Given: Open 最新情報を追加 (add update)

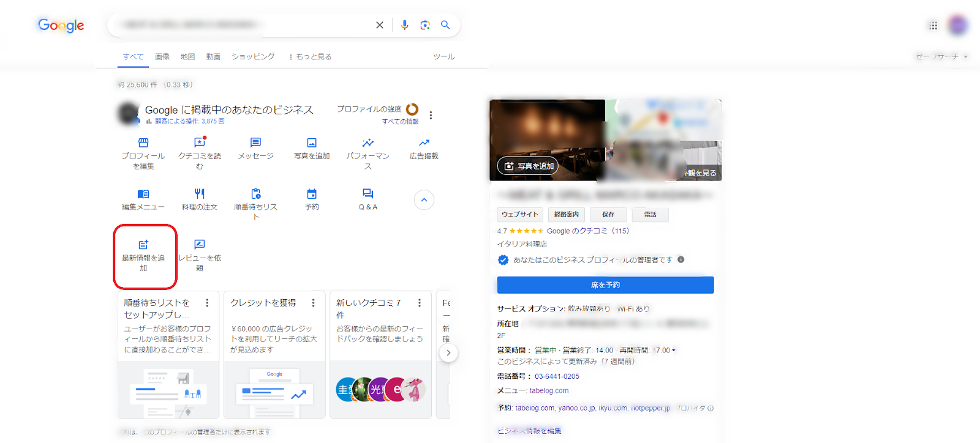Looking at the screenshot, I should [143, 255].
